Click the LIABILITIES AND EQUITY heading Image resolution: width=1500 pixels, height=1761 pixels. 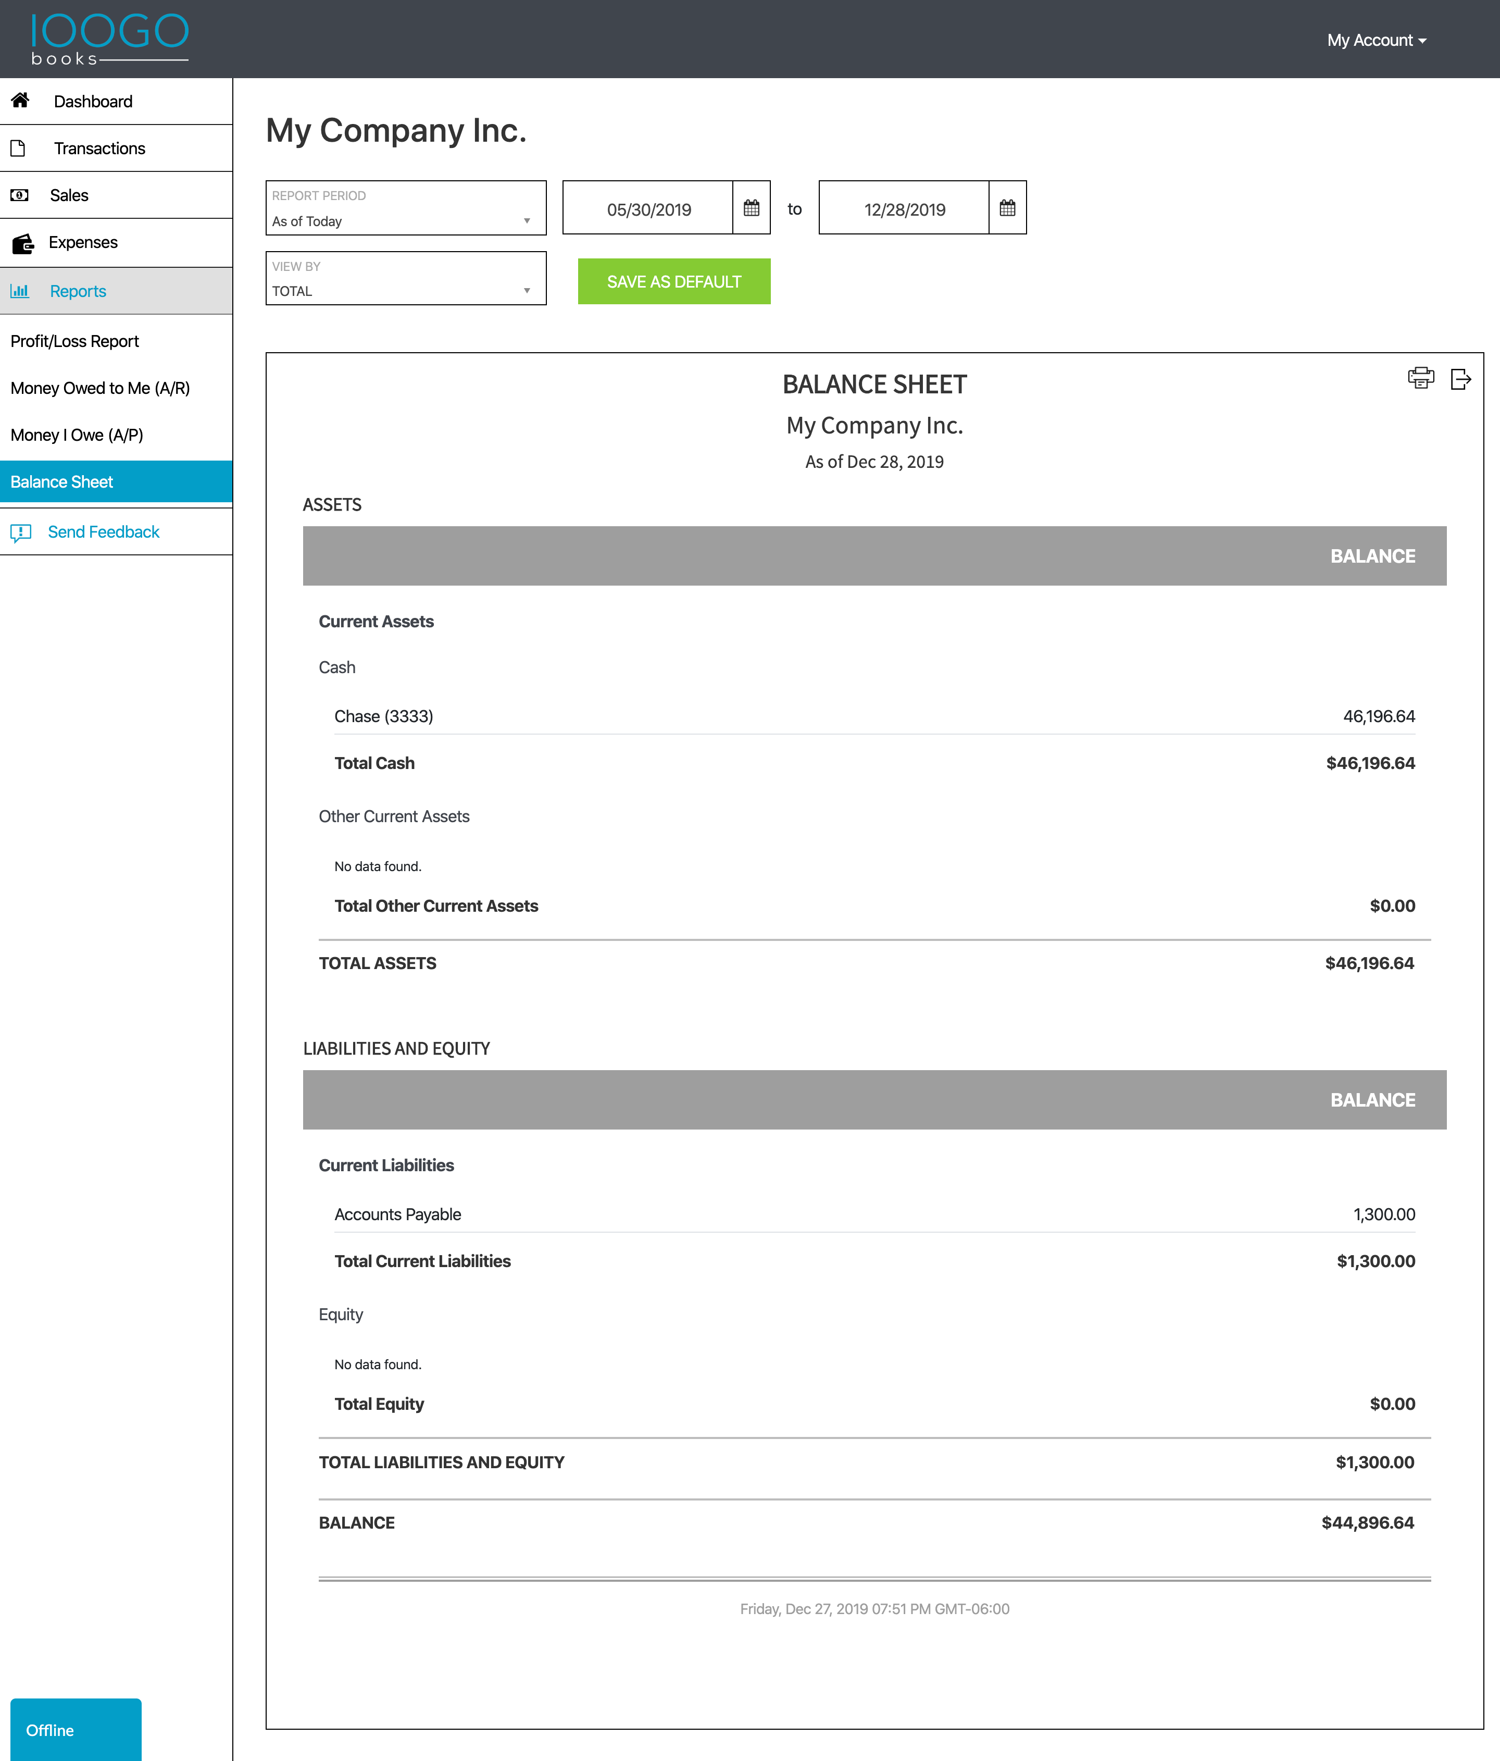396,1048
